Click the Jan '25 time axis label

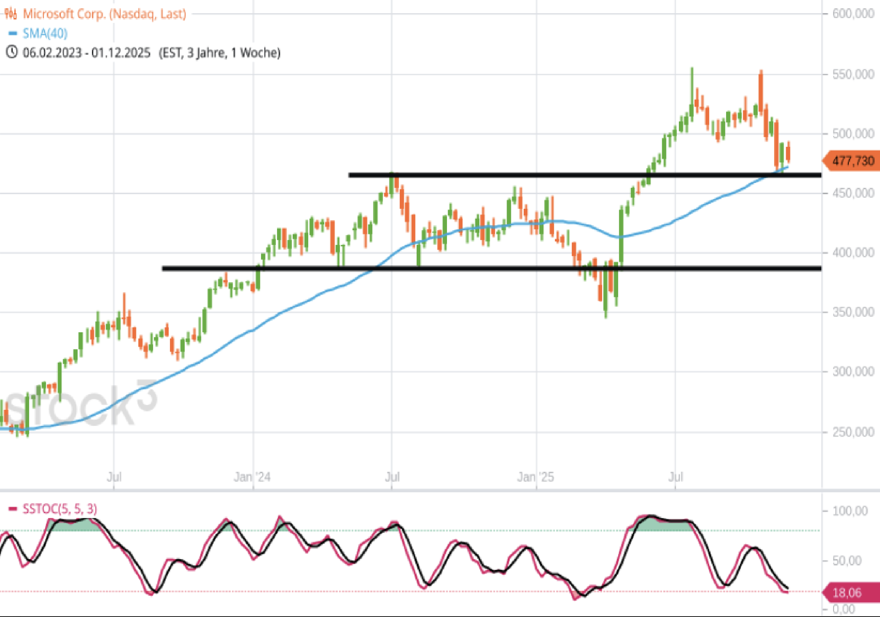click(x=535, y=477)
